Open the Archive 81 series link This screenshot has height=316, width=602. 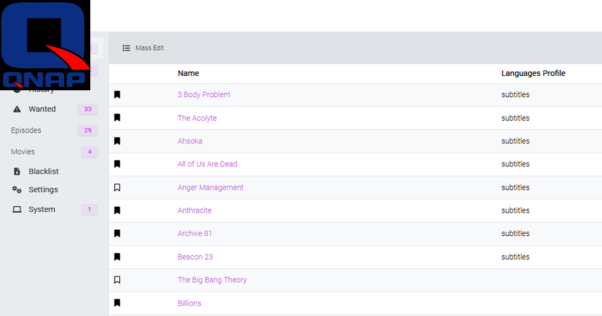[195, 233]
